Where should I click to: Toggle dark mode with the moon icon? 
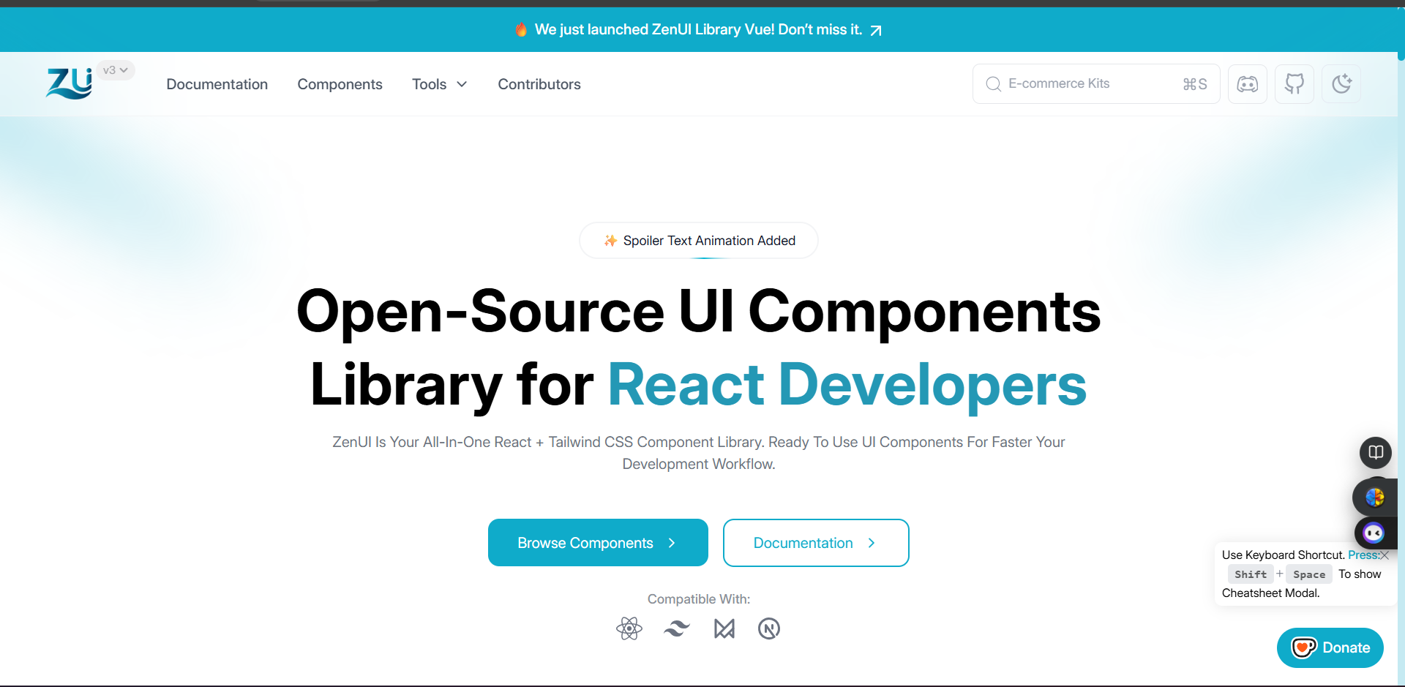pyautogui.click(x=1341, y=84)
